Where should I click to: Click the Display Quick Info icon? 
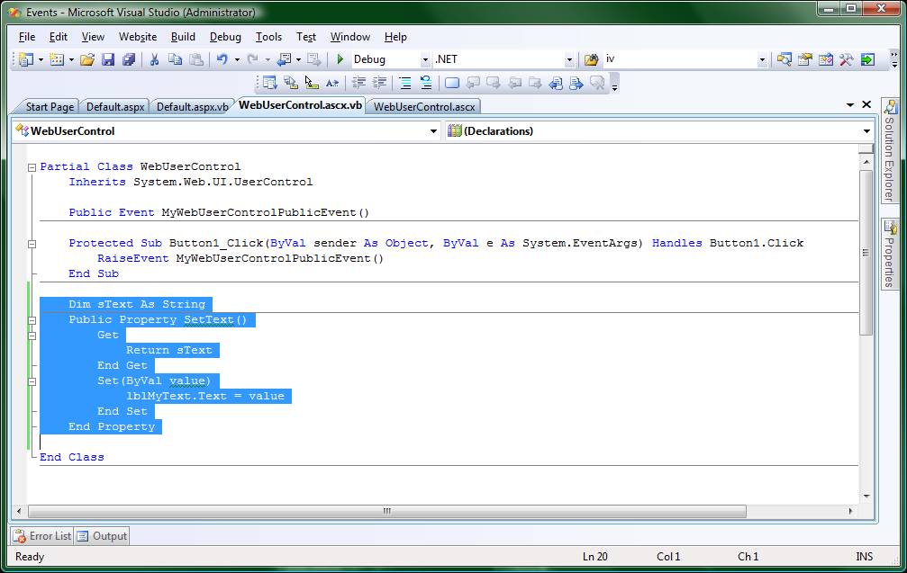click(312, 83)
